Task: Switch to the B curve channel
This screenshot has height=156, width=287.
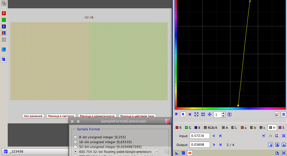Action: (x=197, y=128)
